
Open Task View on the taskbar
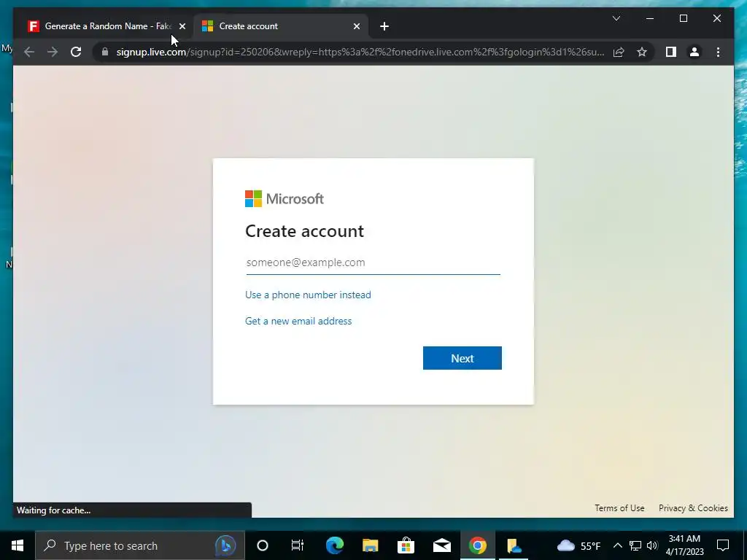[x=298, y=545]
